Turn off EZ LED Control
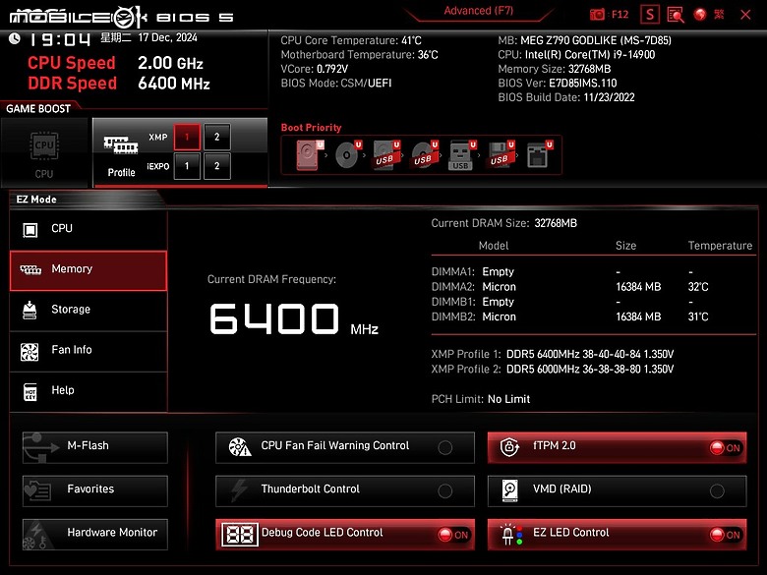The width and height of the screenshot is (767, 575). pos(618,534)
